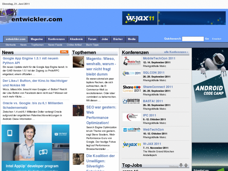Click the Top-Jobs down arrow
The height and width of the screenshot is (171, 228).
(x=181, y=165)
